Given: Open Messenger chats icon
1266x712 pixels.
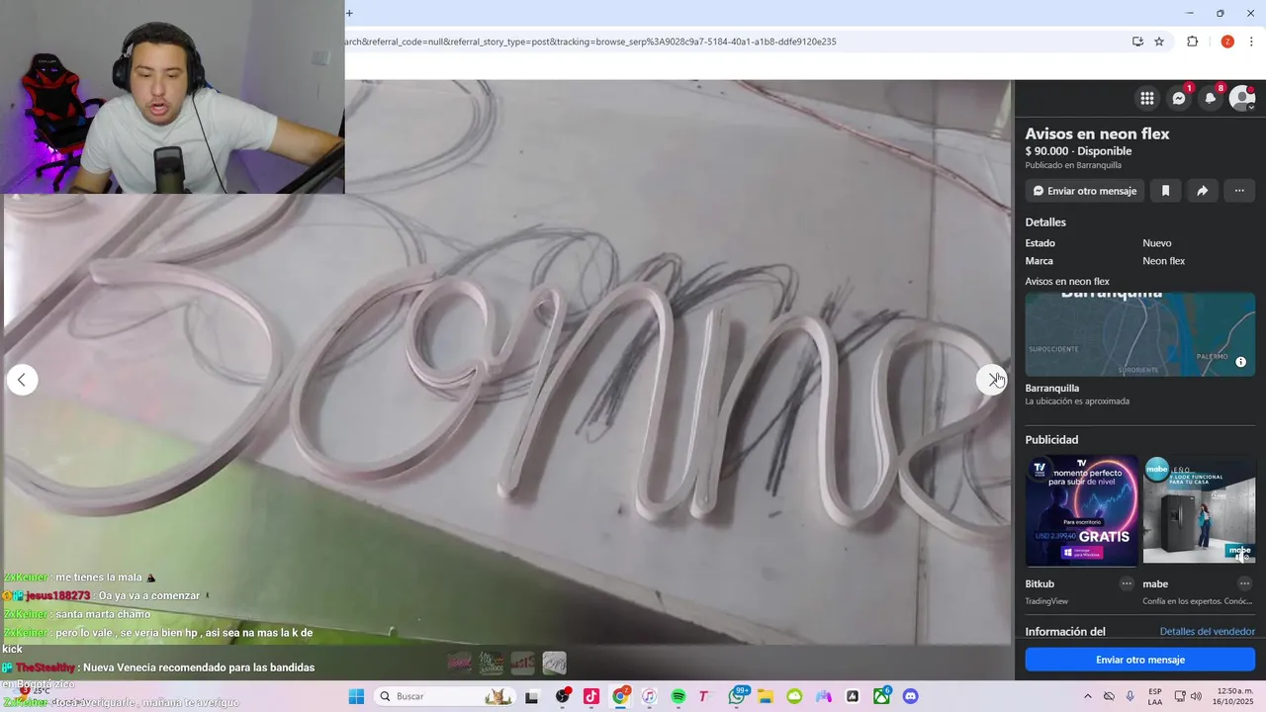Looking at the screenshot, I should click(1179, 98).
